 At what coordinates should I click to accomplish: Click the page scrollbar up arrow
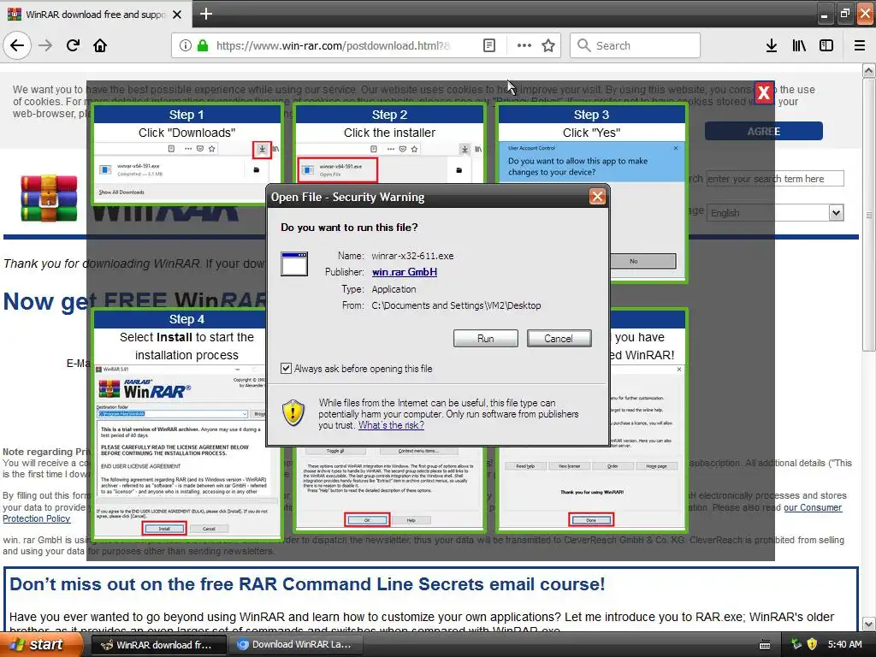pyautogui.click(x=868, y=70)
